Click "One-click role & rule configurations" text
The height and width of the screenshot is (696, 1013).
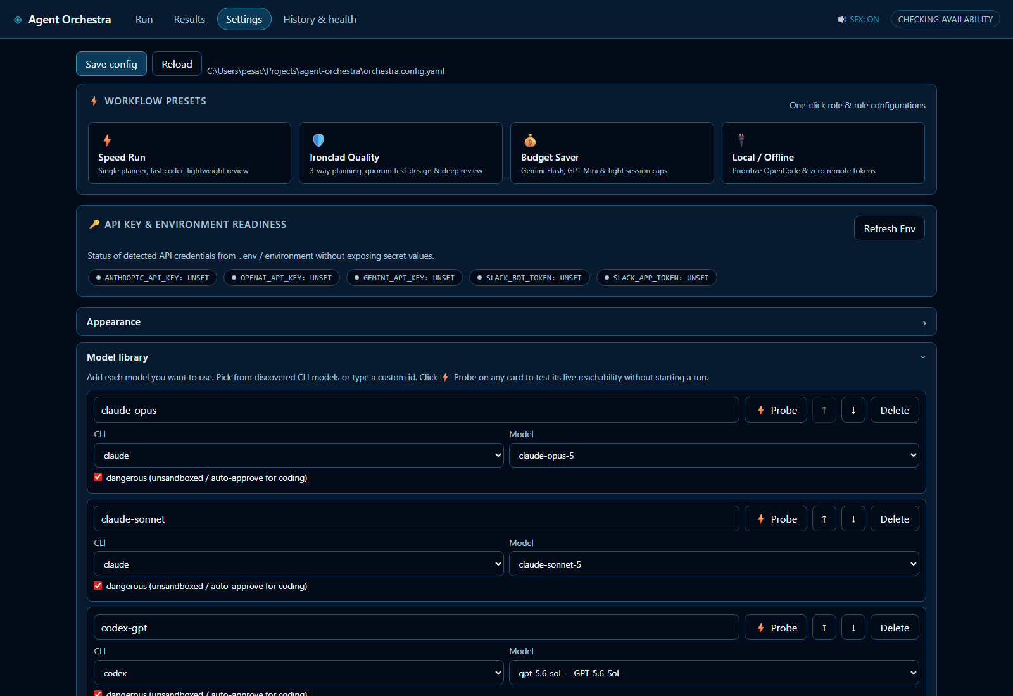tap(857, 105)
